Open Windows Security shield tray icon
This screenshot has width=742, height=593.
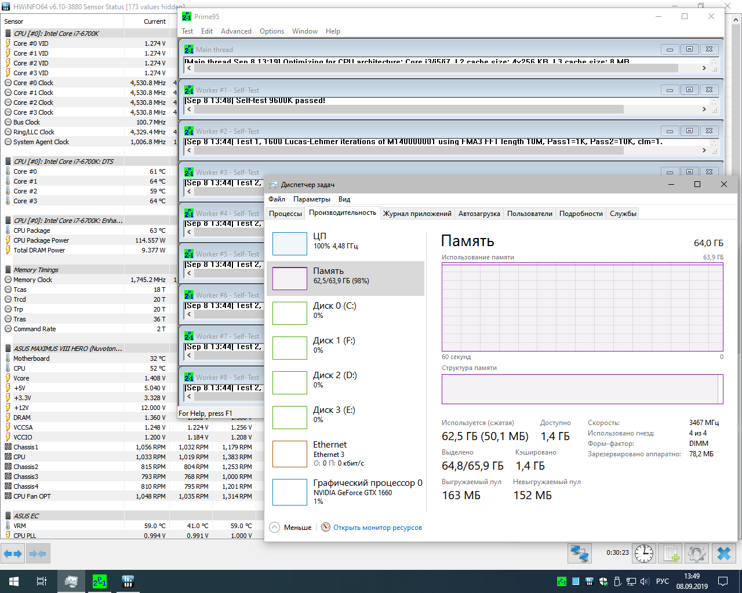click(x=603, y=581)
